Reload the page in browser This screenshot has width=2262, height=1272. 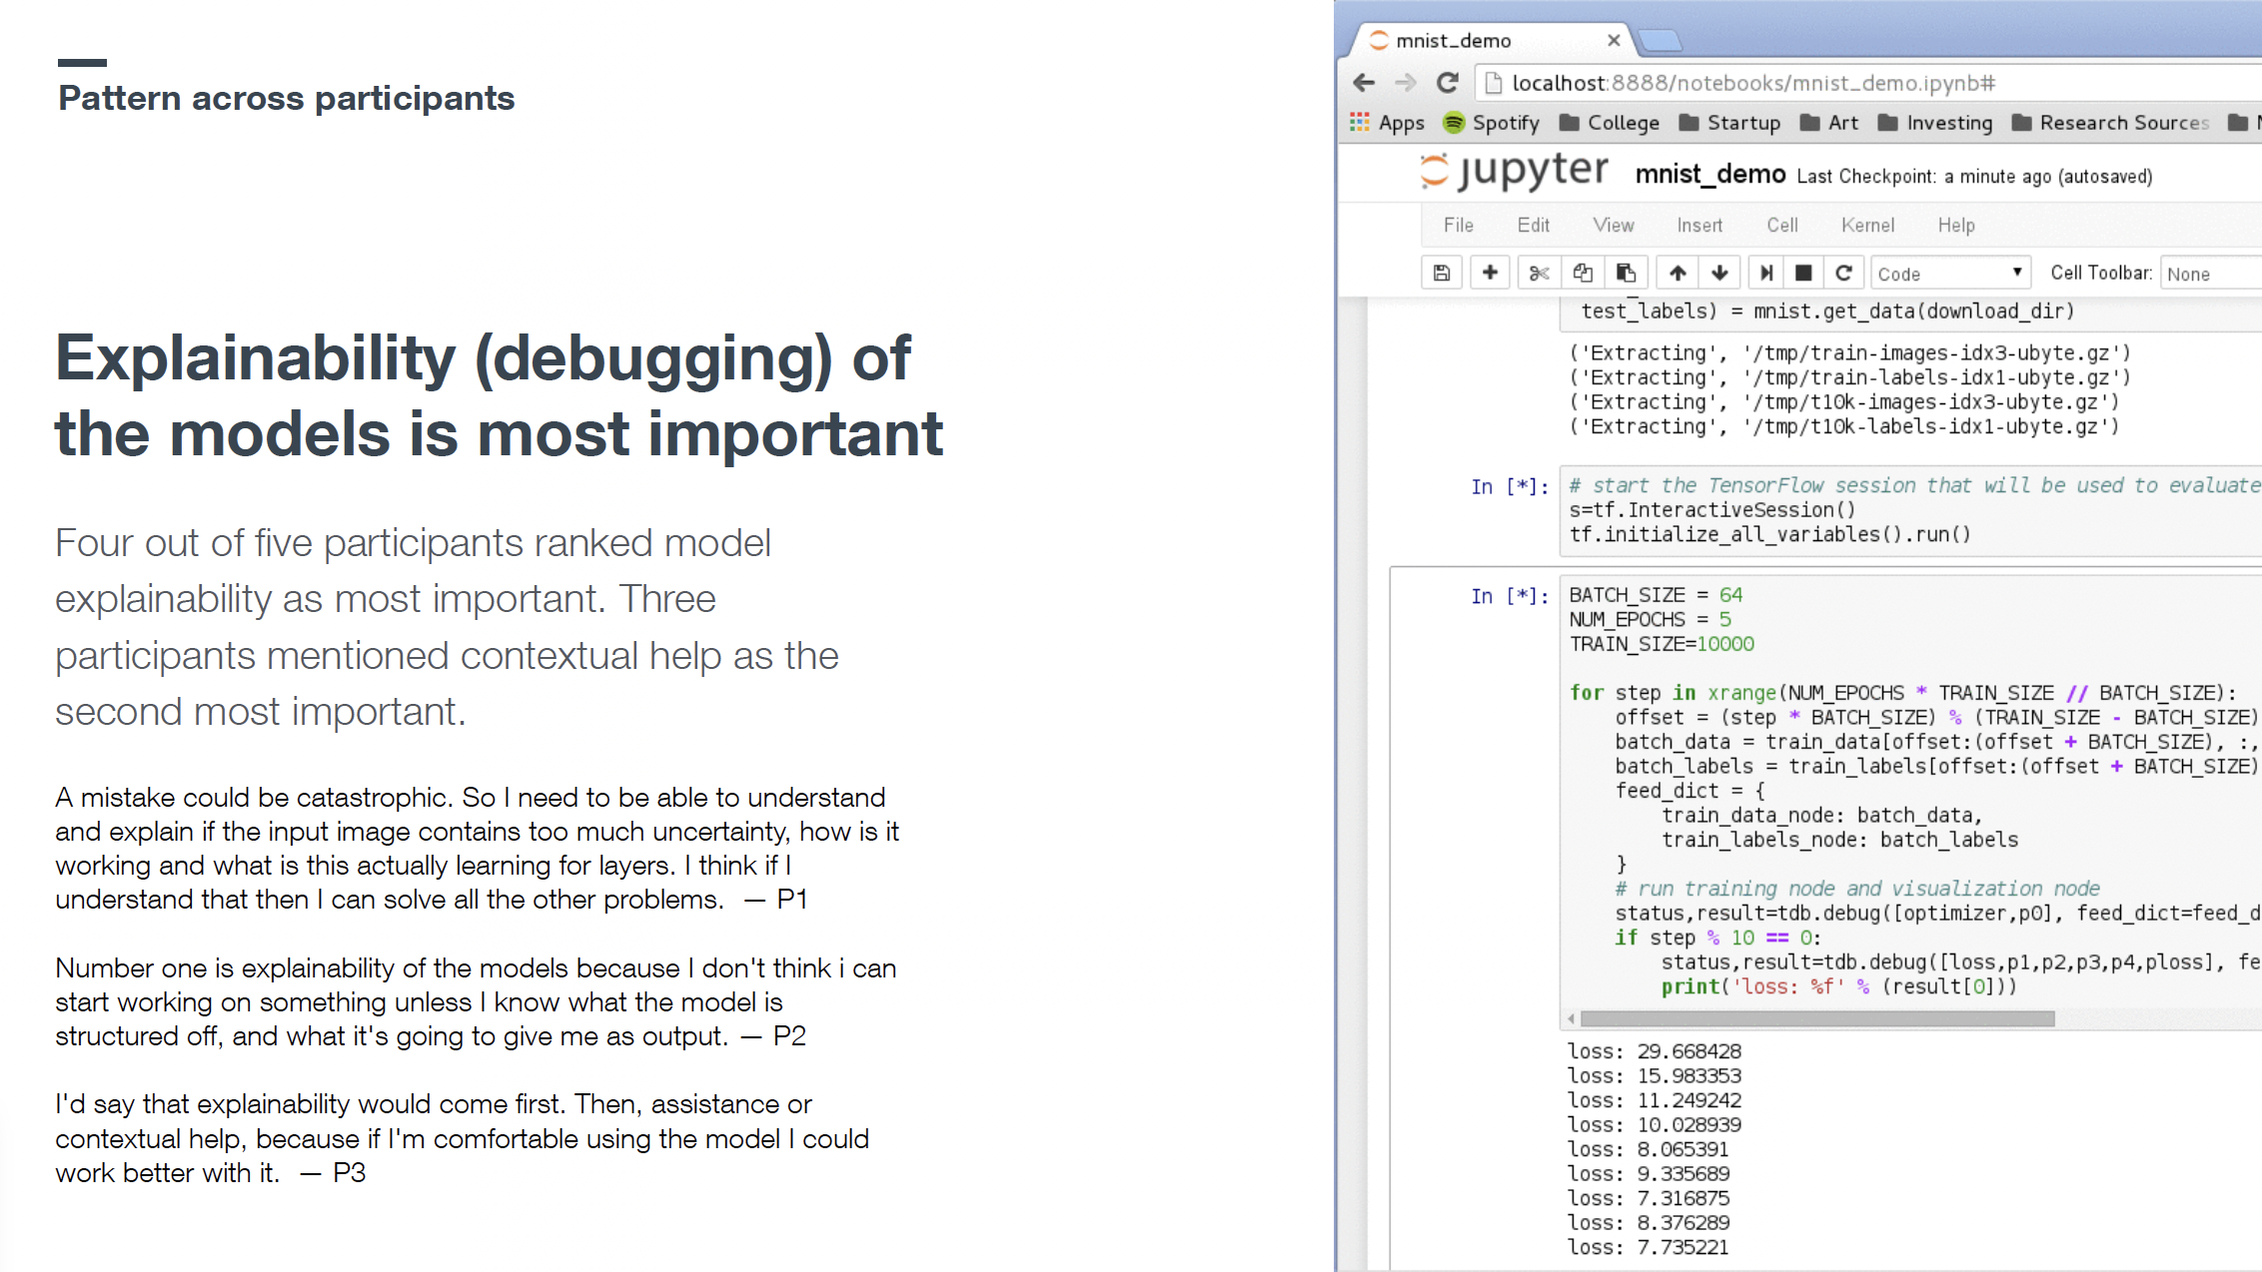click(x=1448, y=83)
